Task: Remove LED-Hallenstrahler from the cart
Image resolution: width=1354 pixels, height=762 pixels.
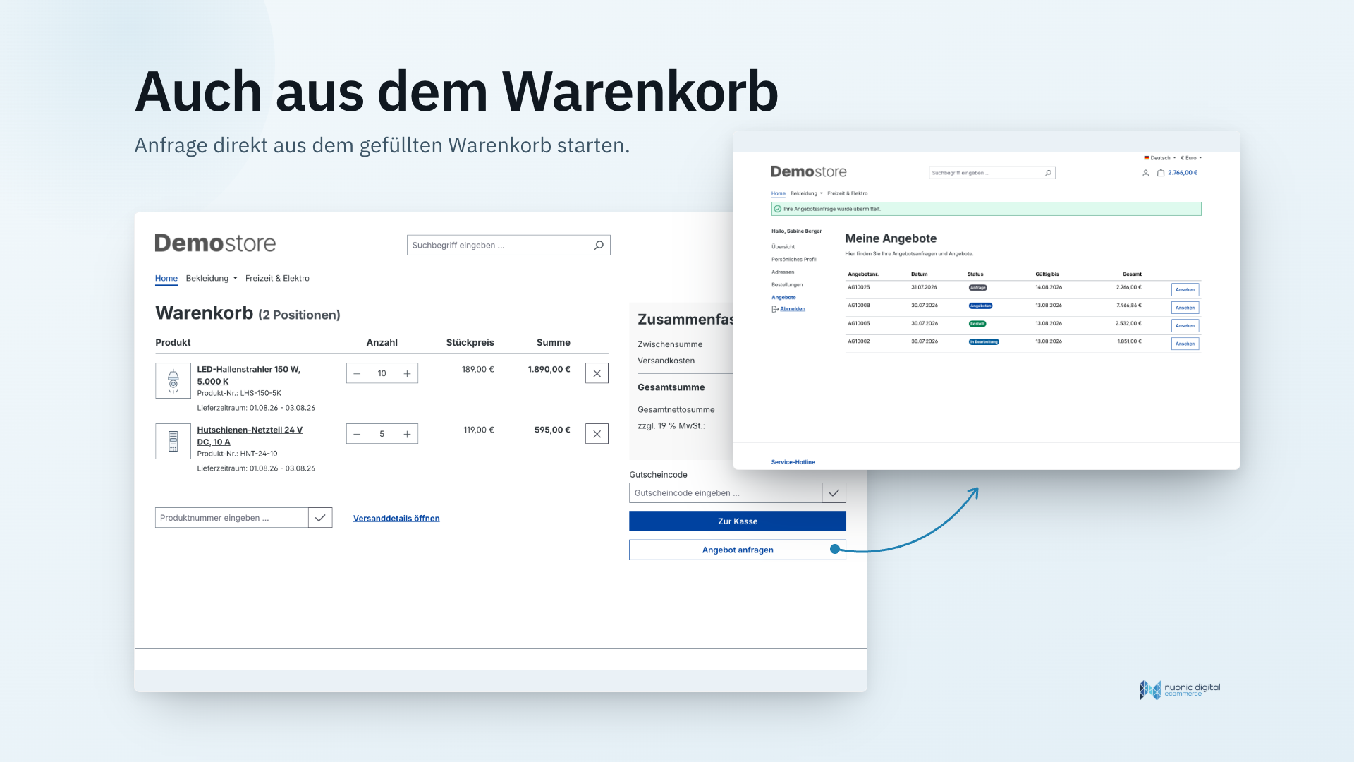Action: coord(597,374)
